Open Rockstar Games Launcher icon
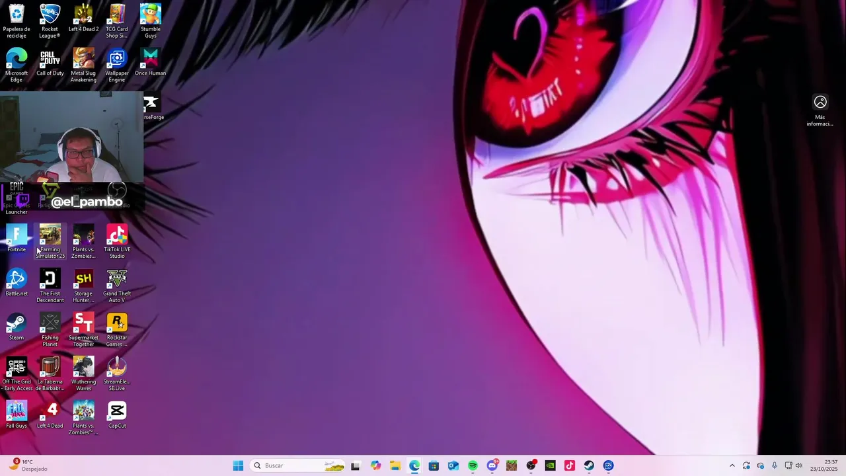846x476 pixels. [x=117, y=330]
